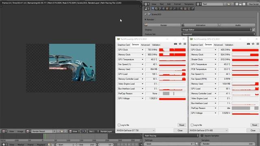Switch to Graphics Card tab in GT 730 window
Screen dimensions: 260x146
123,45
